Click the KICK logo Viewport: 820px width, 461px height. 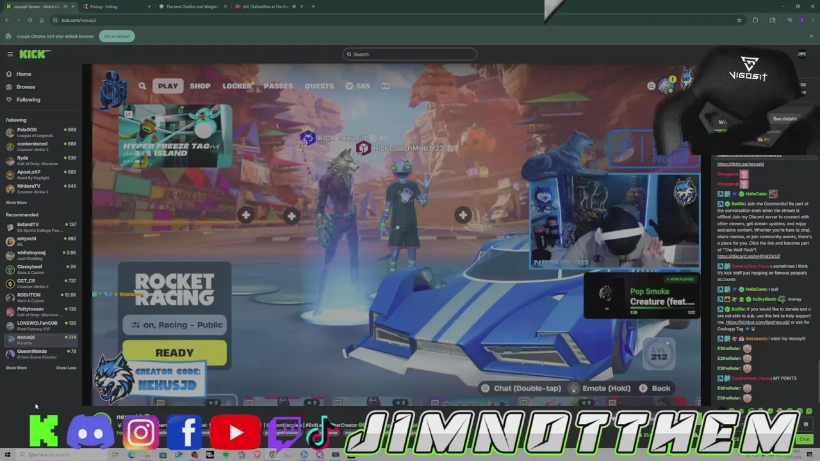(35, 54)
